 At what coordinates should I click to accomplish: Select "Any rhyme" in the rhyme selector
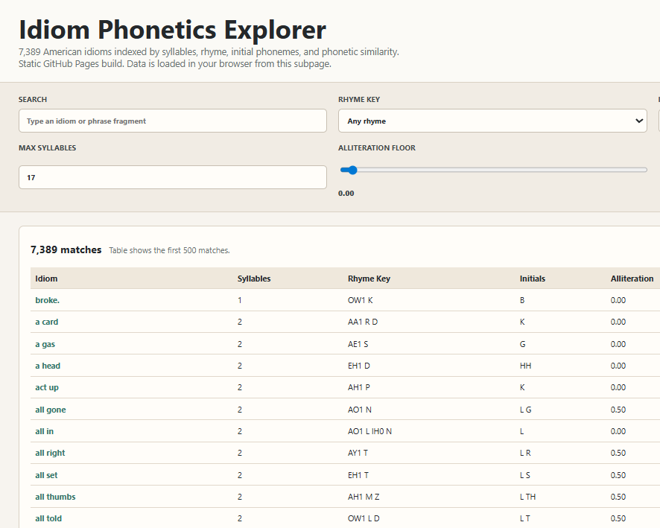(492, 121)
